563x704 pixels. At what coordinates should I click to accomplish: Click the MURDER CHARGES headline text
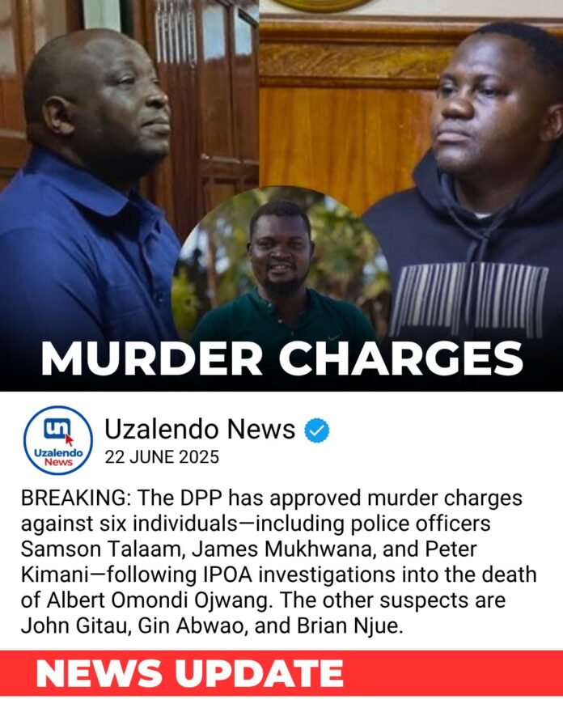click(282, 358)
